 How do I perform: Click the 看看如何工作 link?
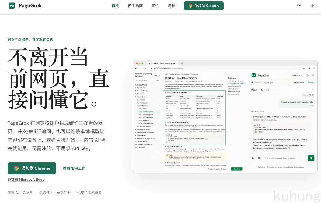click(74, 168)
